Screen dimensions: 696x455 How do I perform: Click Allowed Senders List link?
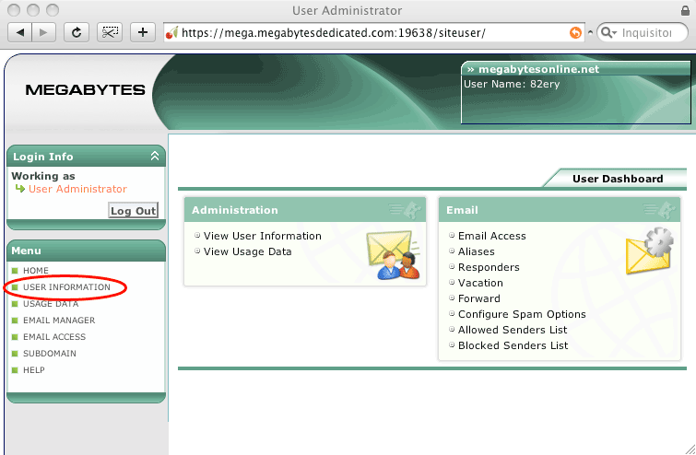click(x=513, y=330)
